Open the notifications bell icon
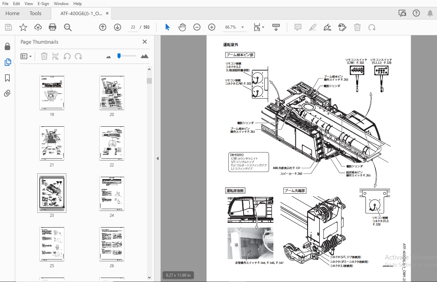Image resolution: width=437 pixels, height=282 pixels. coord(430,13)
